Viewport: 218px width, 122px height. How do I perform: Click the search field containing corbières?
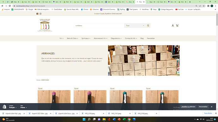pos(99,25)
